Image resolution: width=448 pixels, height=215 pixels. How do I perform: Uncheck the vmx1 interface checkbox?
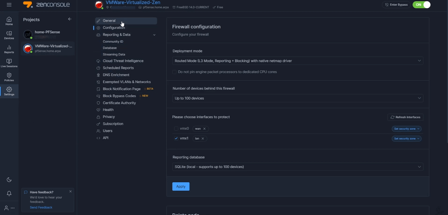(176, 138)
